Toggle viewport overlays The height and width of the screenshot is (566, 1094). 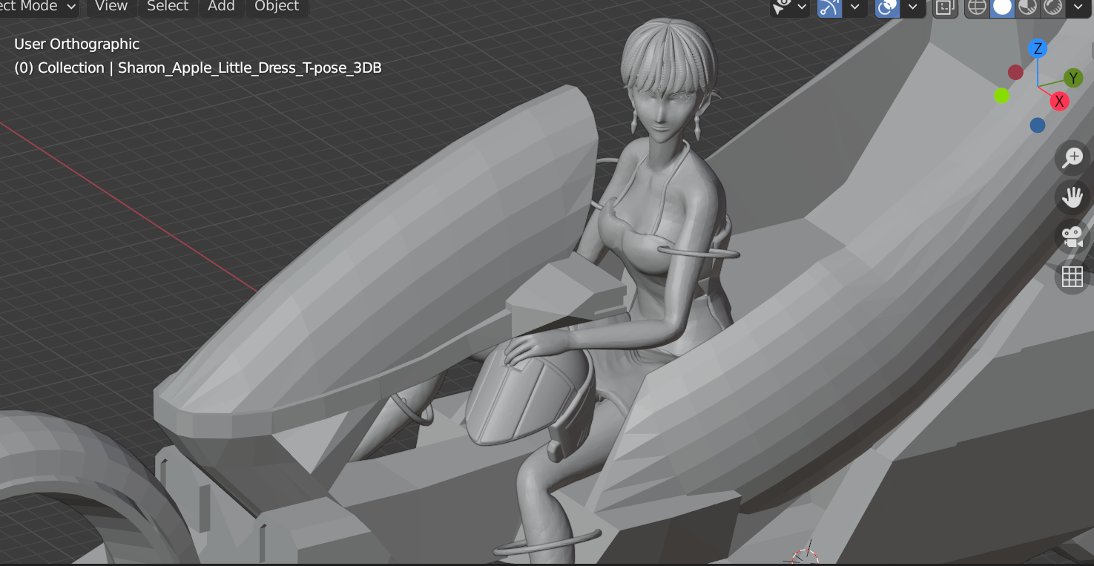pos(887,7)
